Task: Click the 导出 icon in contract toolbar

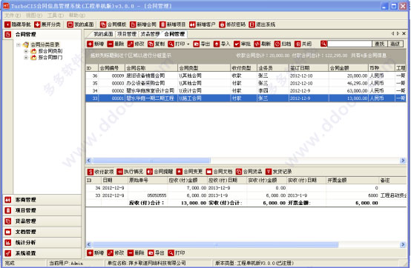Action: tap(196, 44)
